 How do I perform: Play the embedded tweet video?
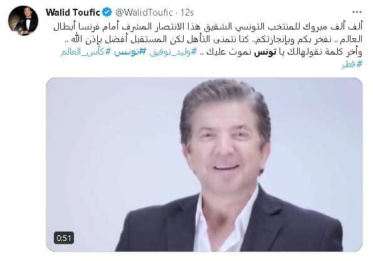click(x=204, y=164)
